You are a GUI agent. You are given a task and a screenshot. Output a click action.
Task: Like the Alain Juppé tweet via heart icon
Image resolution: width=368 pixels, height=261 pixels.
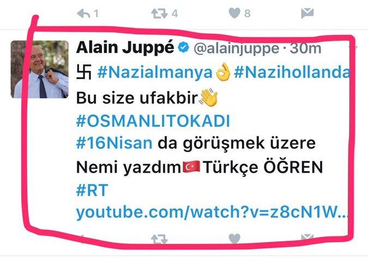coord(234,239)
